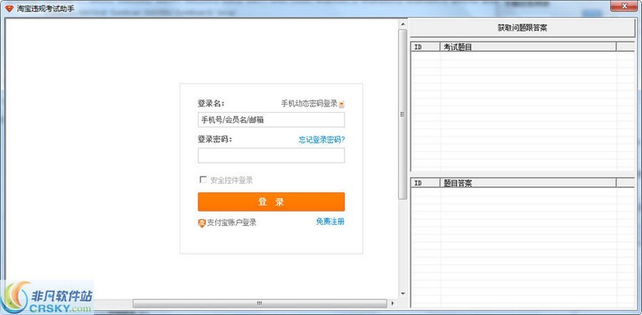The width and height of the screenshot is (642, 315).
Task: Click ID column header in 题目答案 table
Action: (x=425, y=183)
